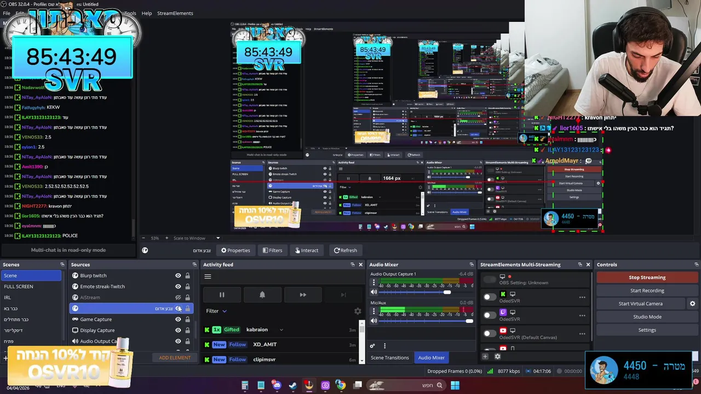Skip alert with the fast-forward button

click(x=303, y=295)
